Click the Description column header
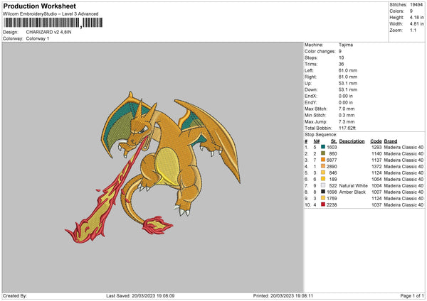 [x=352, y=141]
